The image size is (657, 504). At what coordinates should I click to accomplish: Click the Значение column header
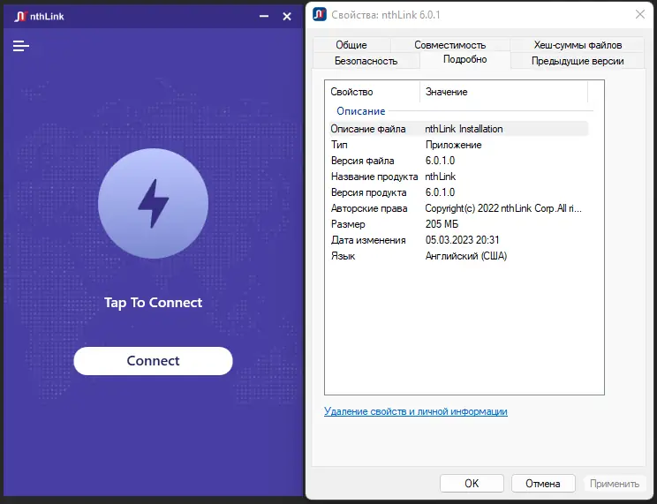pos(503,92)
